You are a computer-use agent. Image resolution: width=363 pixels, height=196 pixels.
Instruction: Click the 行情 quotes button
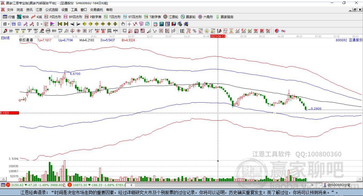coord(9,17)
